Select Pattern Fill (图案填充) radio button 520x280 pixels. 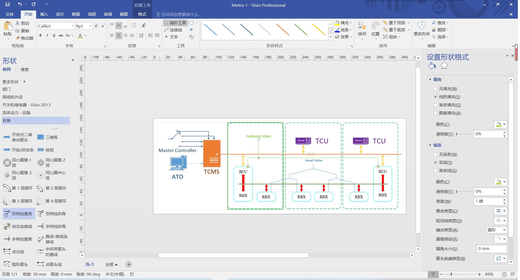(x=435, y=113)
